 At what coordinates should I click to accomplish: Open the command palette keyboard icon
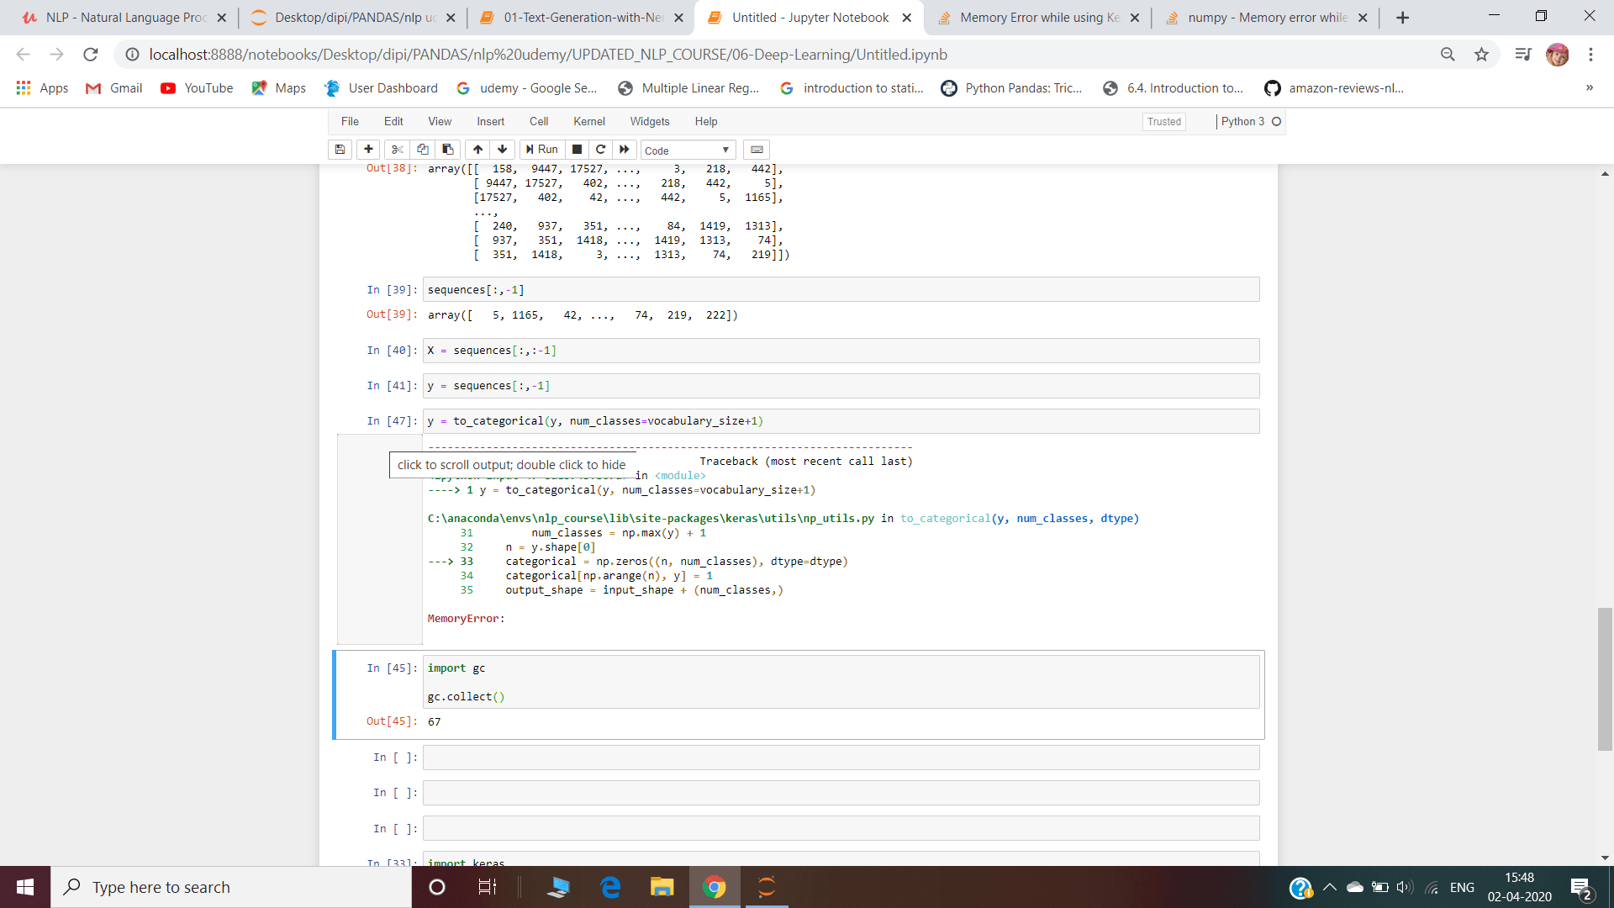(757, 150)
